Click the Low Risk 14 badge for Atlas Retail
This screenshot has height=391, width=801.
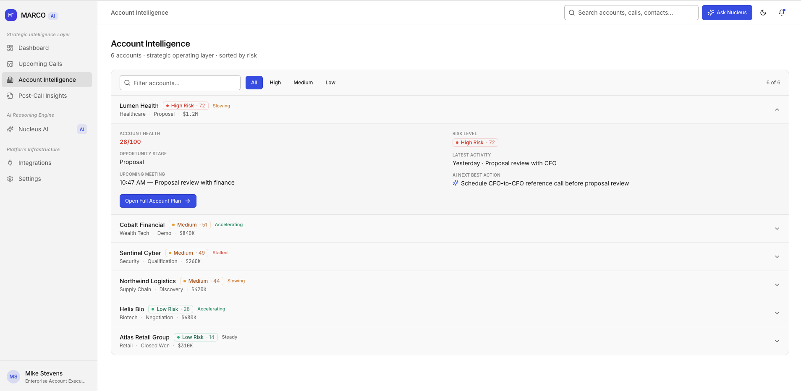(x=196, y=337)
